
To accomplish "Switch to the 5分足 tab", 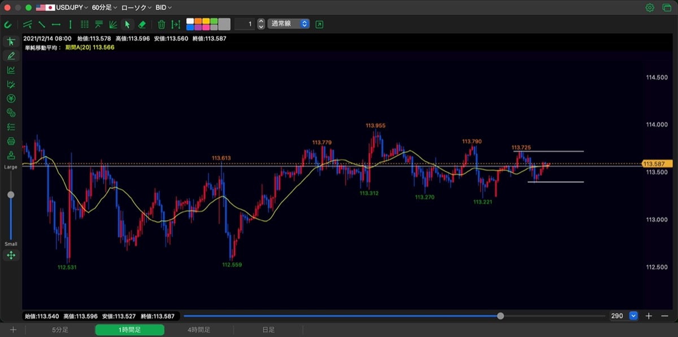I will (60, 330).
